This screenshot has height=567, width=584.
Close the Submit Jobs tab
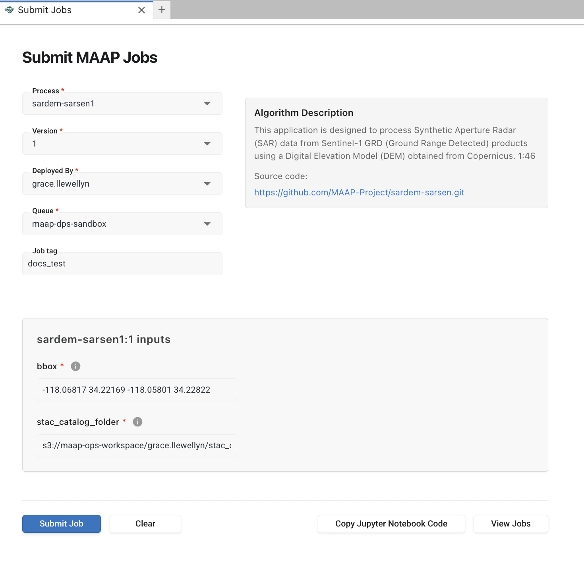point(141,10)
